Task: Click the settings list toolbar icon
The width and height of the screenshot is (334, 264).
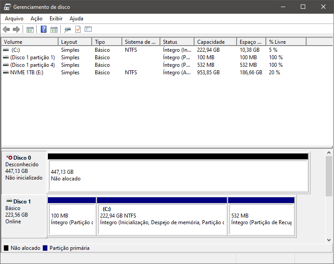Action: (88, 29)
